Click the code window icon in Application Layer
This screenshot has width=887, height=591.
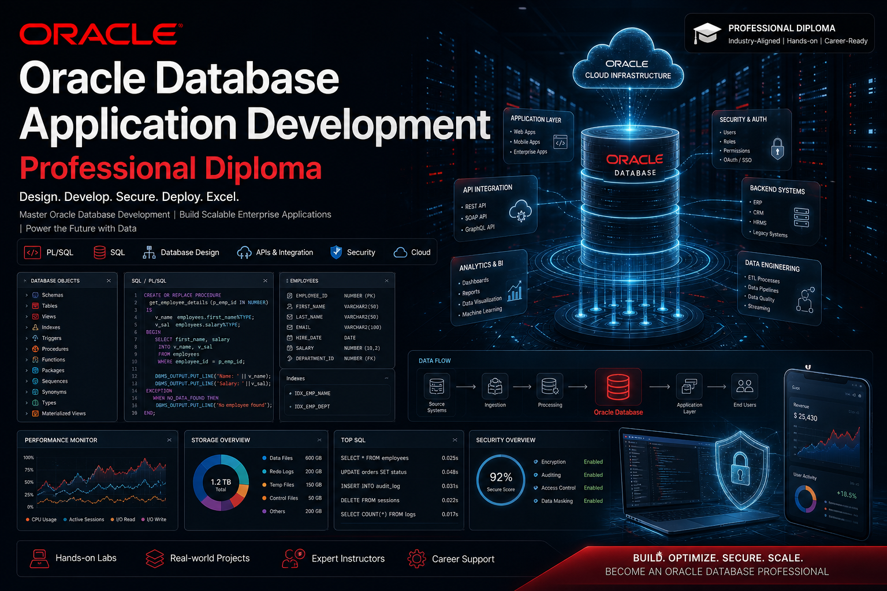click(560, 142)
